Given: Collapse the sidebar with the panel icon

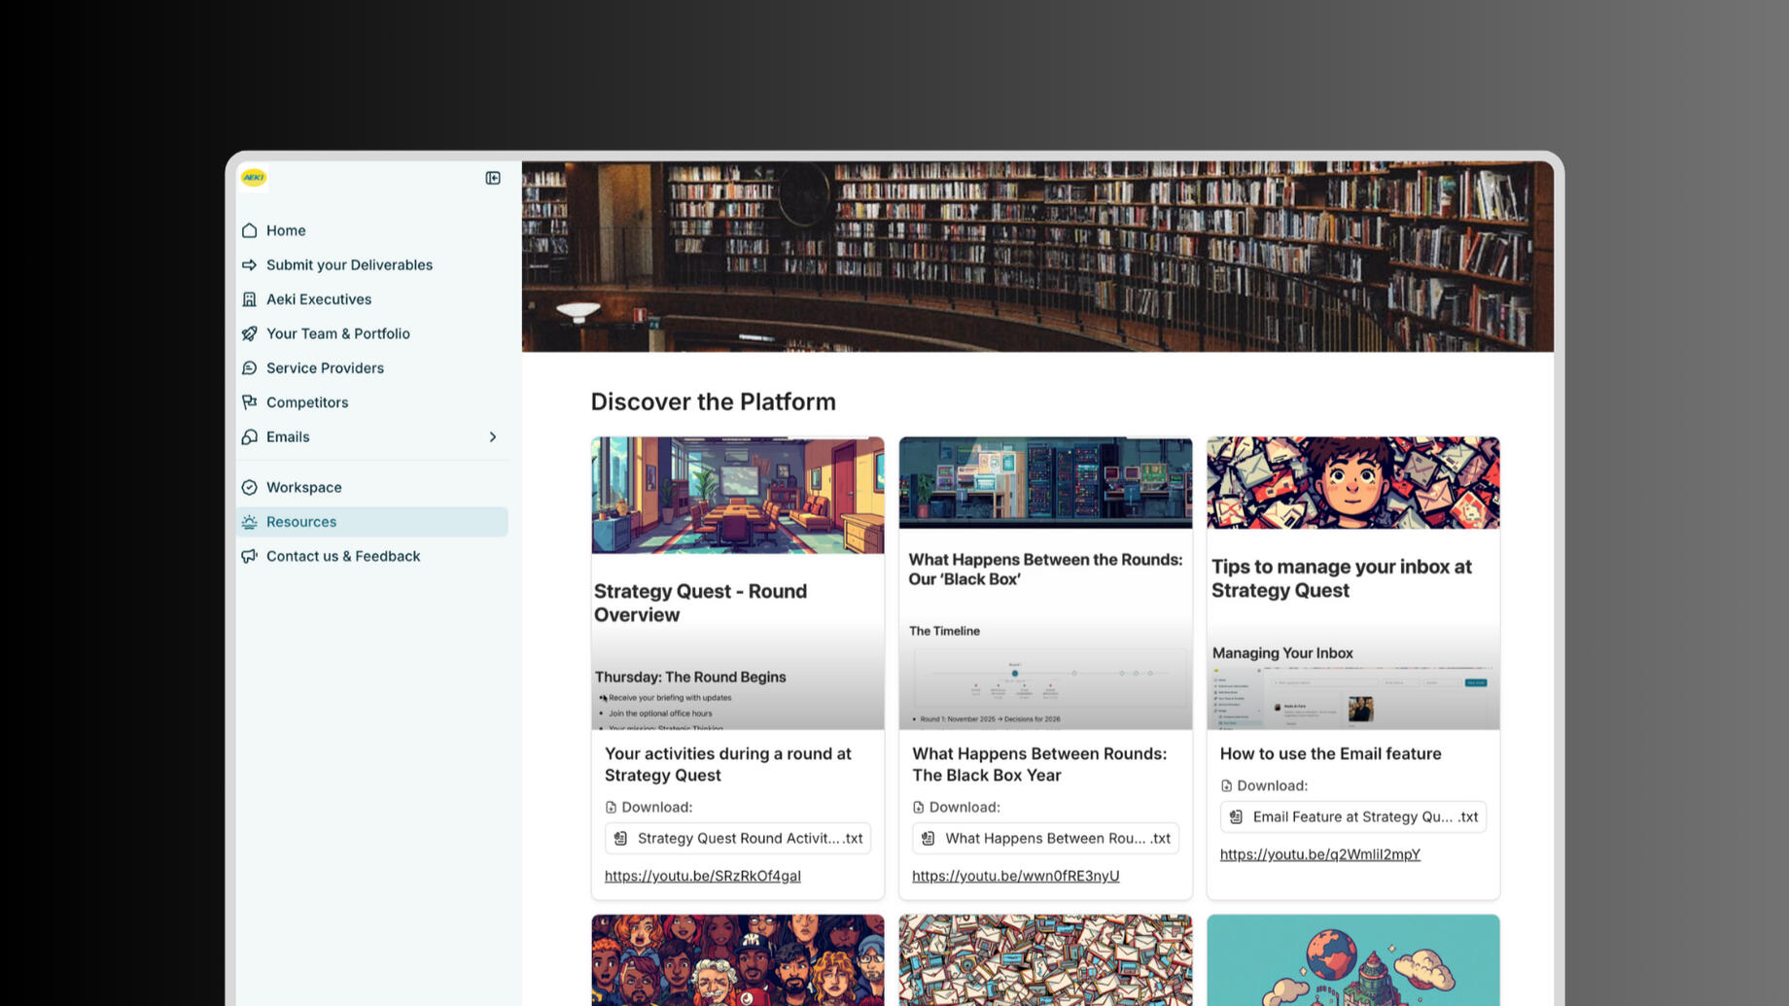Looking at the screenshot, I should pyautogui.click(x=493, y=178).
